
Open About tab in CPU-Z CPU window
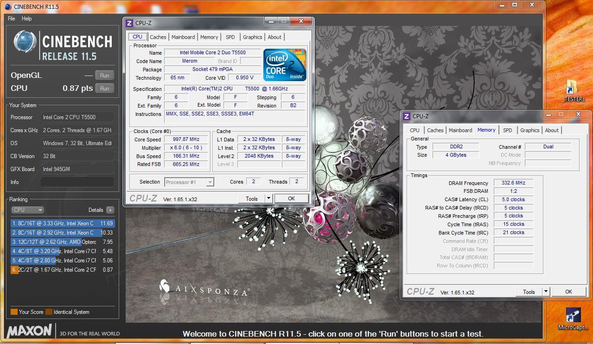pyautogui.click(x=274, y=37)
